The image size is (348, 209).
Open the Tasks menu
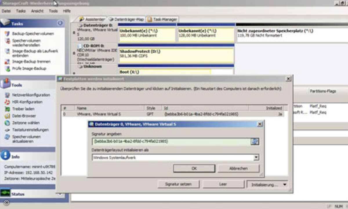click(x=21, y=11)
